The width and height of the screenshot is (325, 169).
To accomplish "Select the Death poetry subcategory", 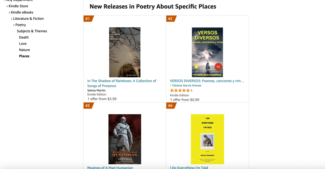I will click(x=24, y=37).
